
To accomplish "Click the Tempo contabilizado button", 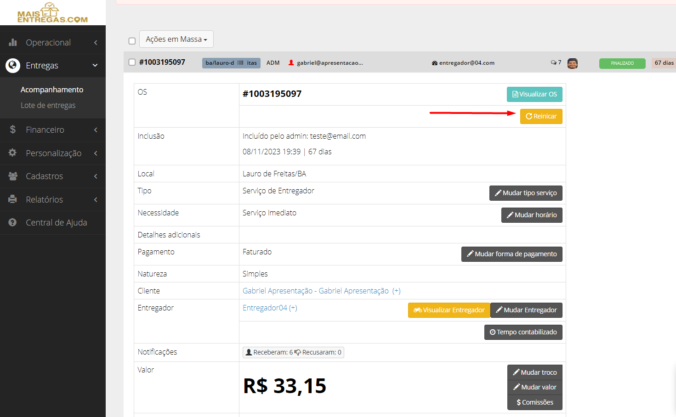I will (x=523, y=332).
